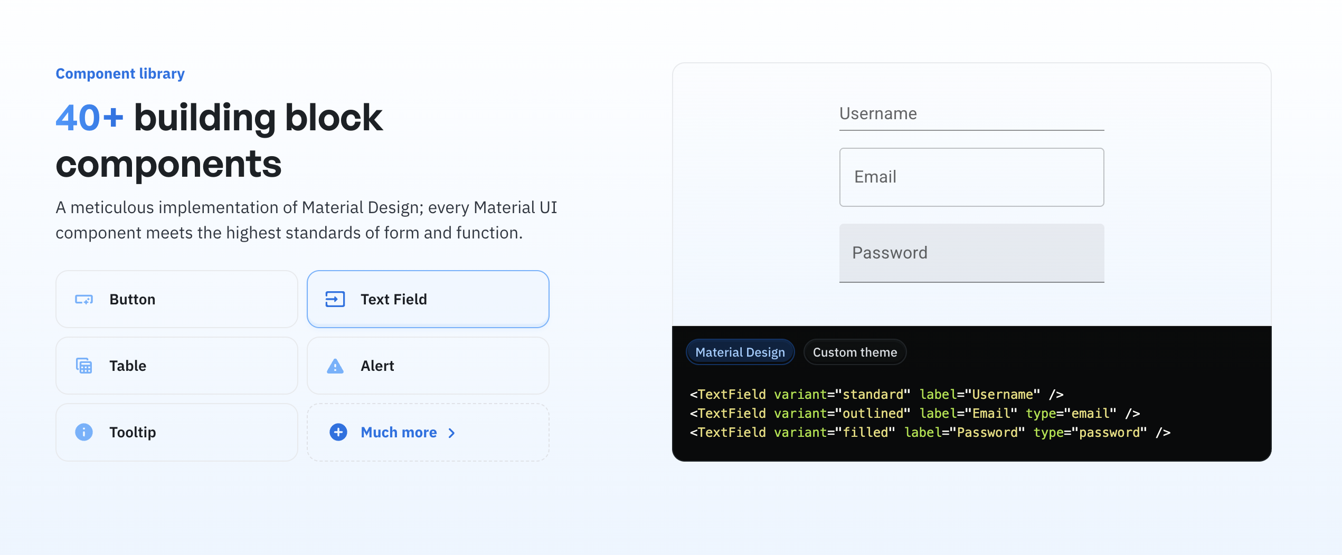Click the plus icon beside Much more
Viewport: 1342px width, 555px height.
pos(337,432)
